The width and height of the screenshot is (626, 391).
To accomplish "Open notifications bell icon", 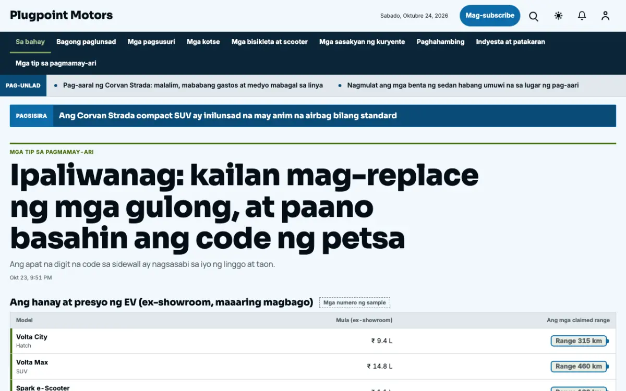I will tap(582, 16).
